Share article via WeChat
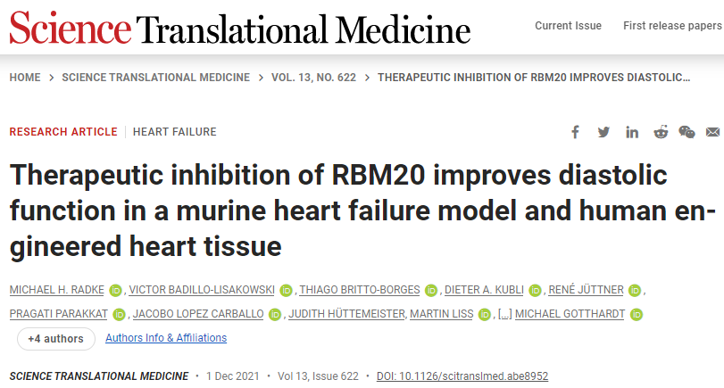 pos(687,132)
